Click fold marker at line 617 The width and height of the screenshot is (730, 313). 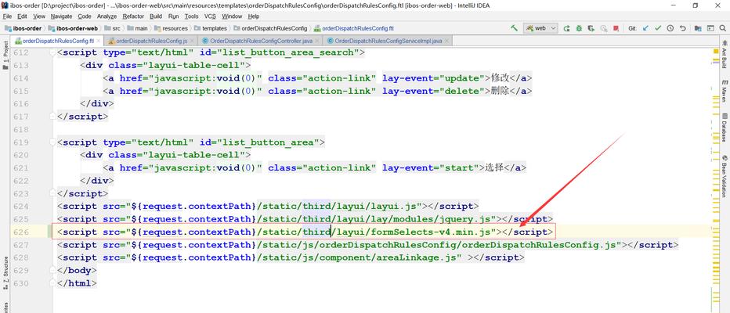(52, 117)
